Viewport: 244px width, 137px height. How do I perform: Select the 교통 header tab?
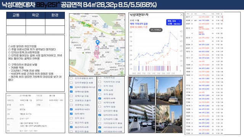pos(16,15)
